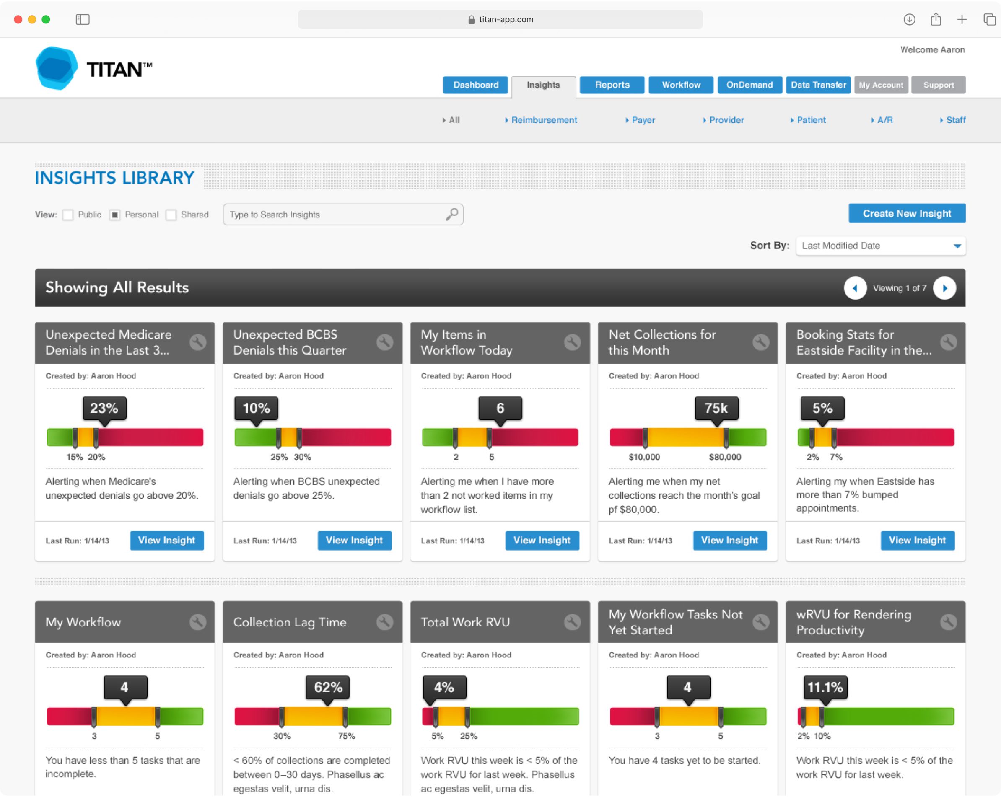View Insight for Unexpected Medicare Denials

pos(167,541)
